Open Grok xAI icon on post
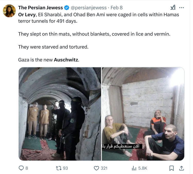Screen dimensions: 193x174 [x=173, y=7]
